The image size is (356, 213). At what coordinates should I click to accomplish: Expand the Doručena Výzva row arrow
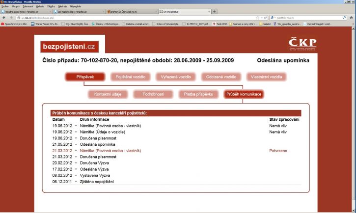(76, 163)
